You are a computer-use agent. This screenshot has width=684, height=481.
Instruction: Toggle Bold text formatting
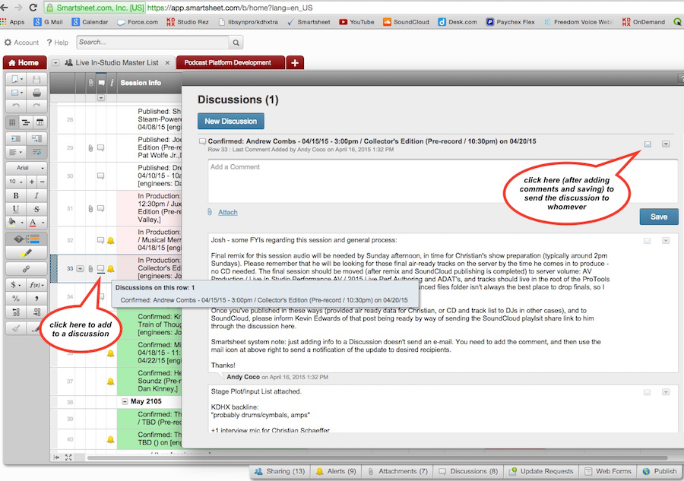click(x=15, y=195)
